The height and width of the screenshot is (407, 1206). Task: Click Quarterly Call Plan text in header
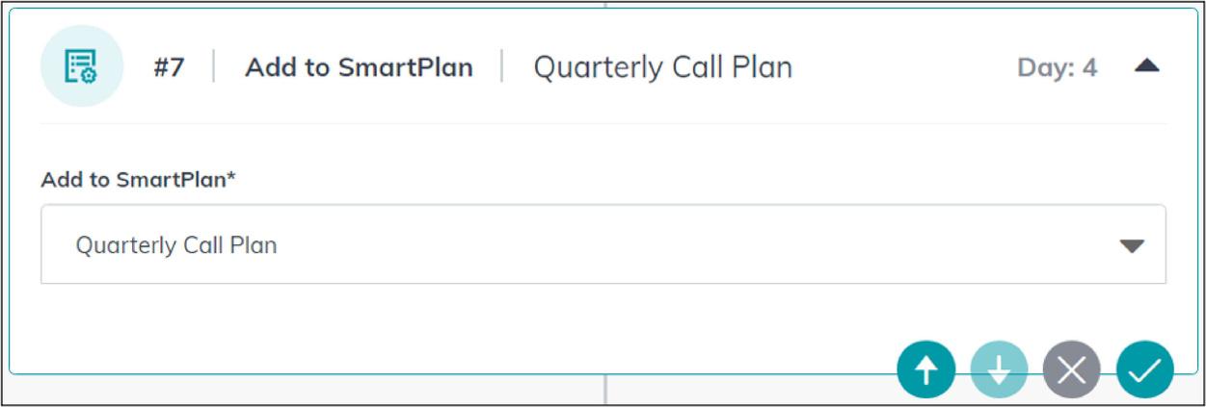pos(662,68)
